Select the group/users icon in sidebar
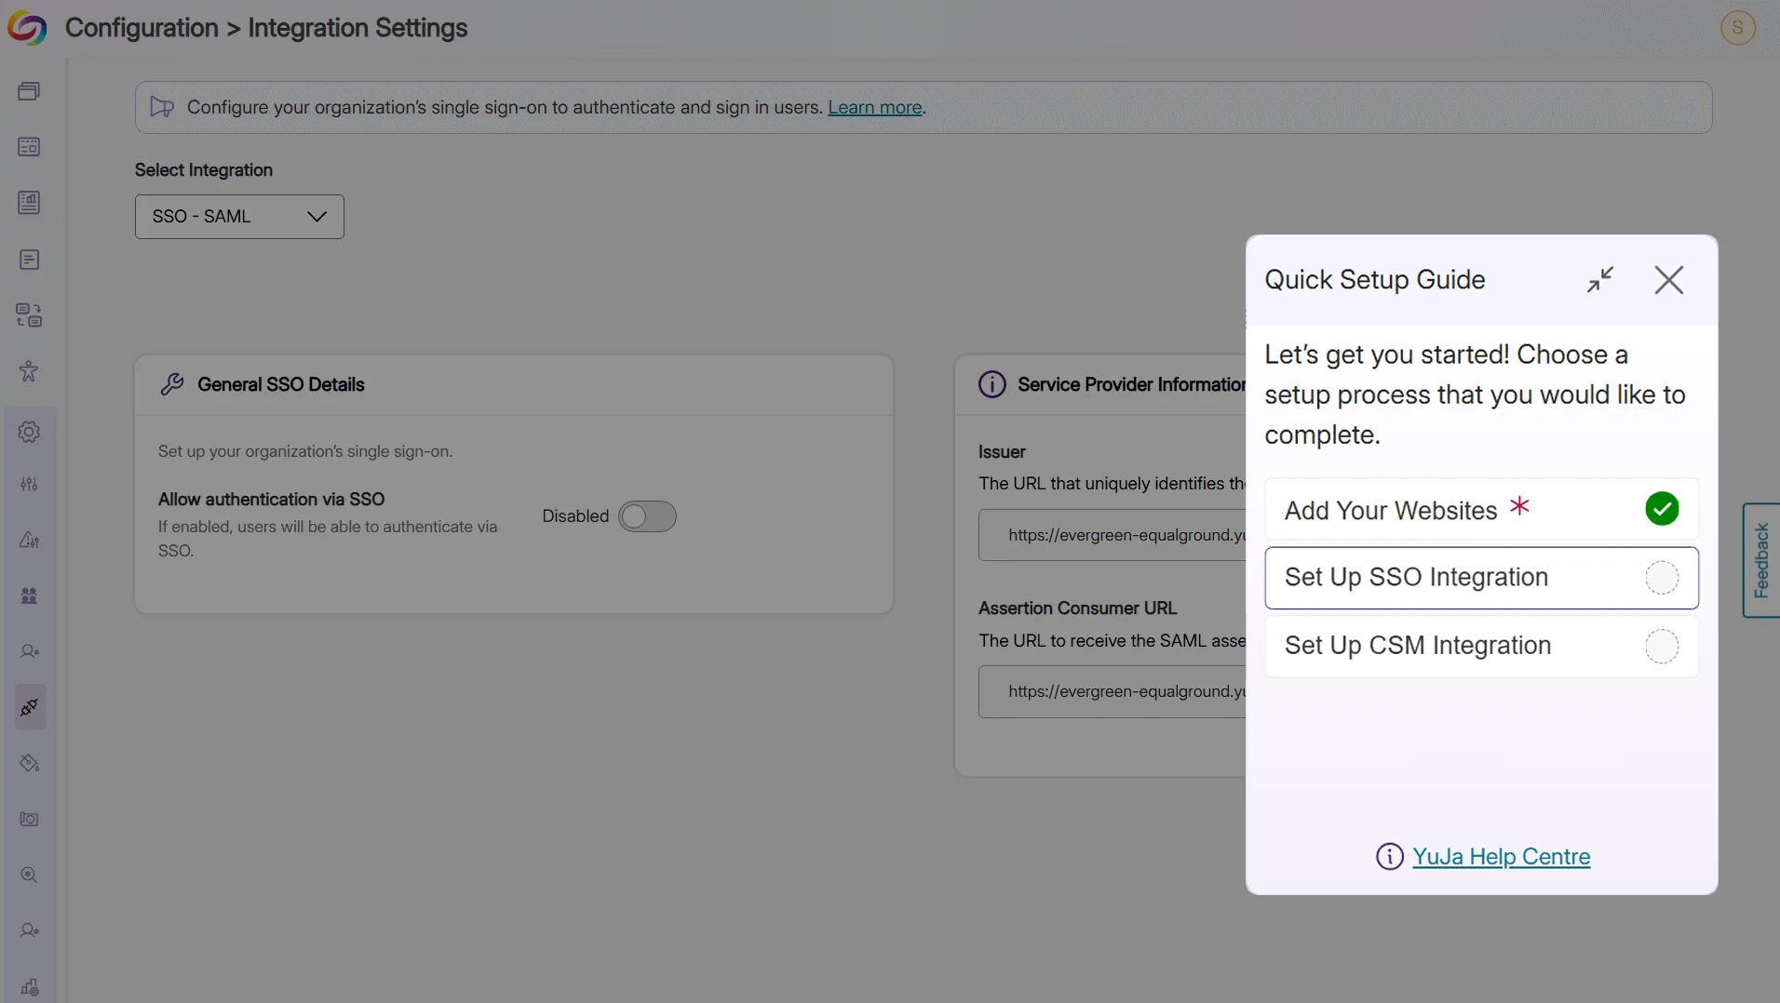This screenshot has height=1003, width=1780. 29,594
